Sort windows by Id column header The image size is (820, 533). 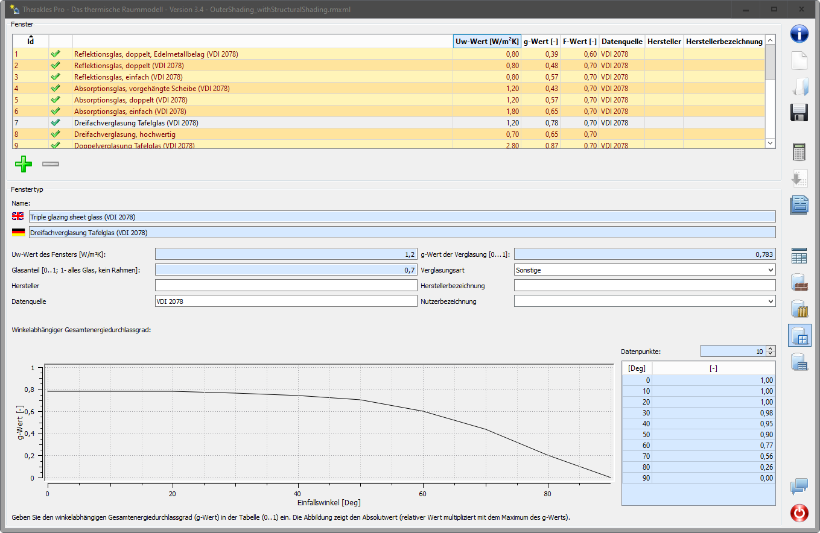pos(30,42)
